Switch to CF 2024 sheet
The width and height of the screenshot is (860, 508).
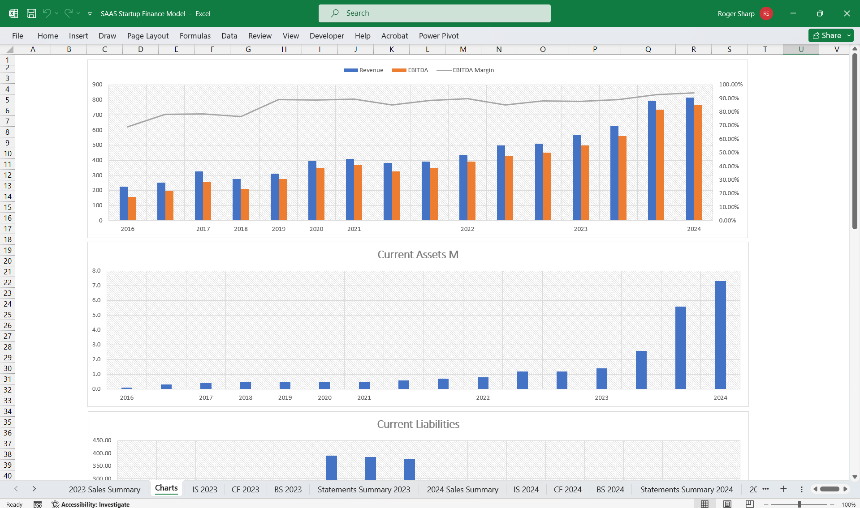click(567, 490)
